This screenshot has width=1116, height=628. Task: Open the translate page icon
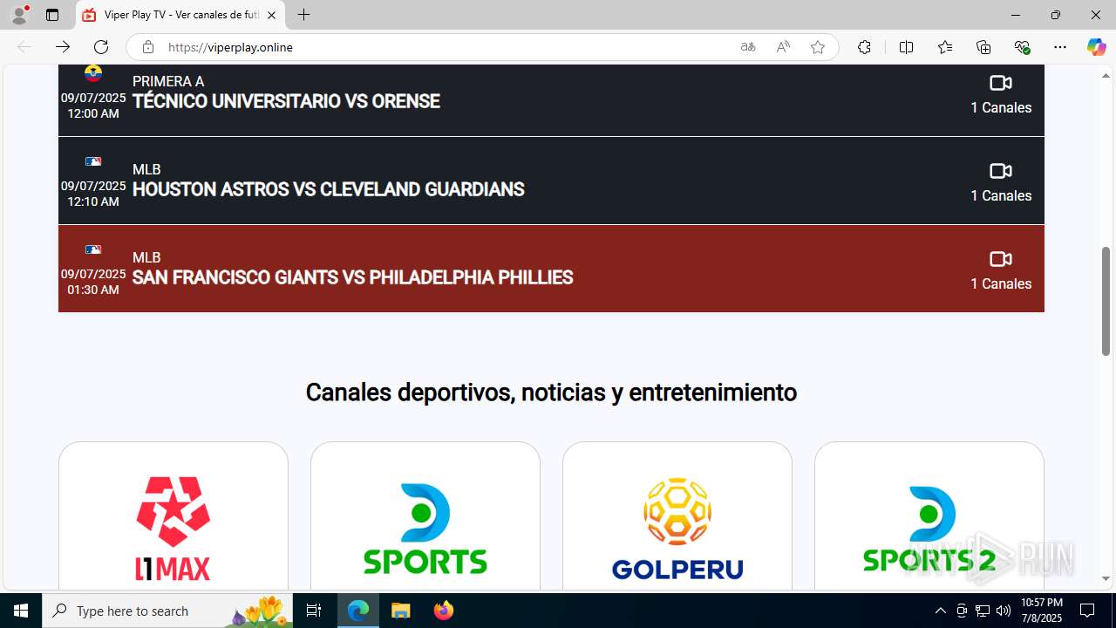point(748,47)
